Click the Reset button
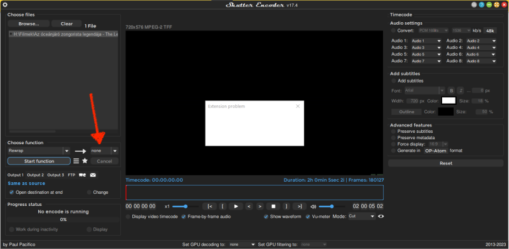The image size is (509, 249). (446, 163)
